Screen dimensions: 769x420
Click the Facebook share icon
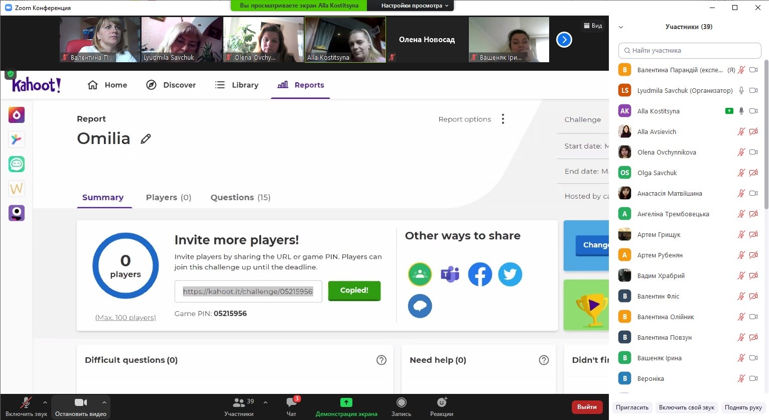click(480, 274)
